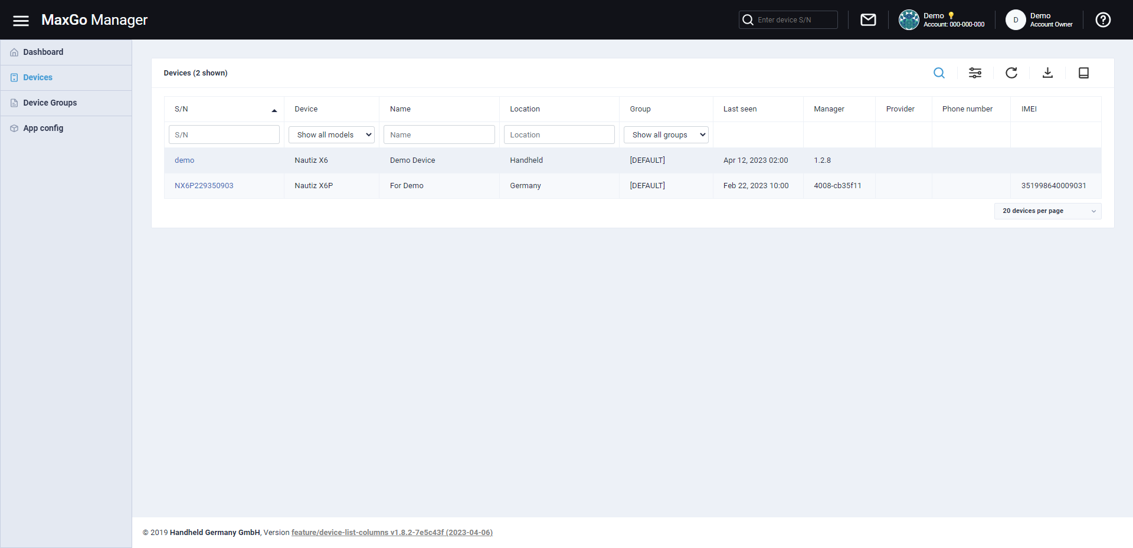
Task: Open the Demo account owner avatar
Action: (x=1015, y=20)
